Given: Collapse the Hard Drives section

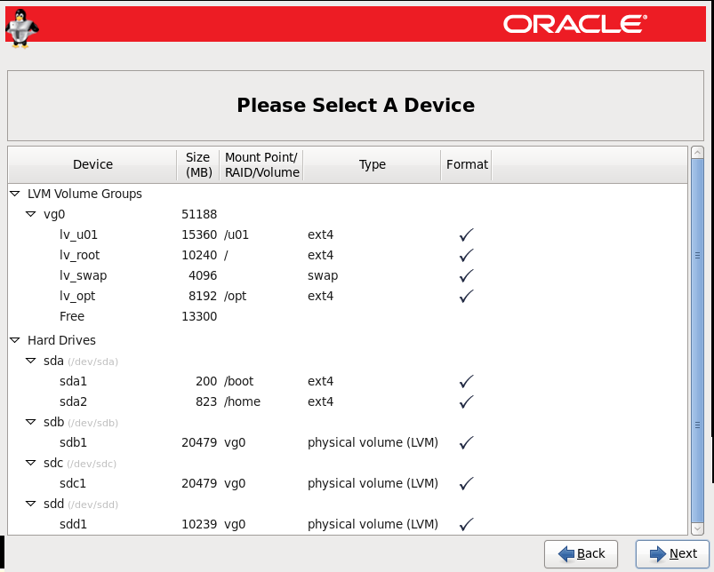Looking at the screenshot, I should click(15, 340).
